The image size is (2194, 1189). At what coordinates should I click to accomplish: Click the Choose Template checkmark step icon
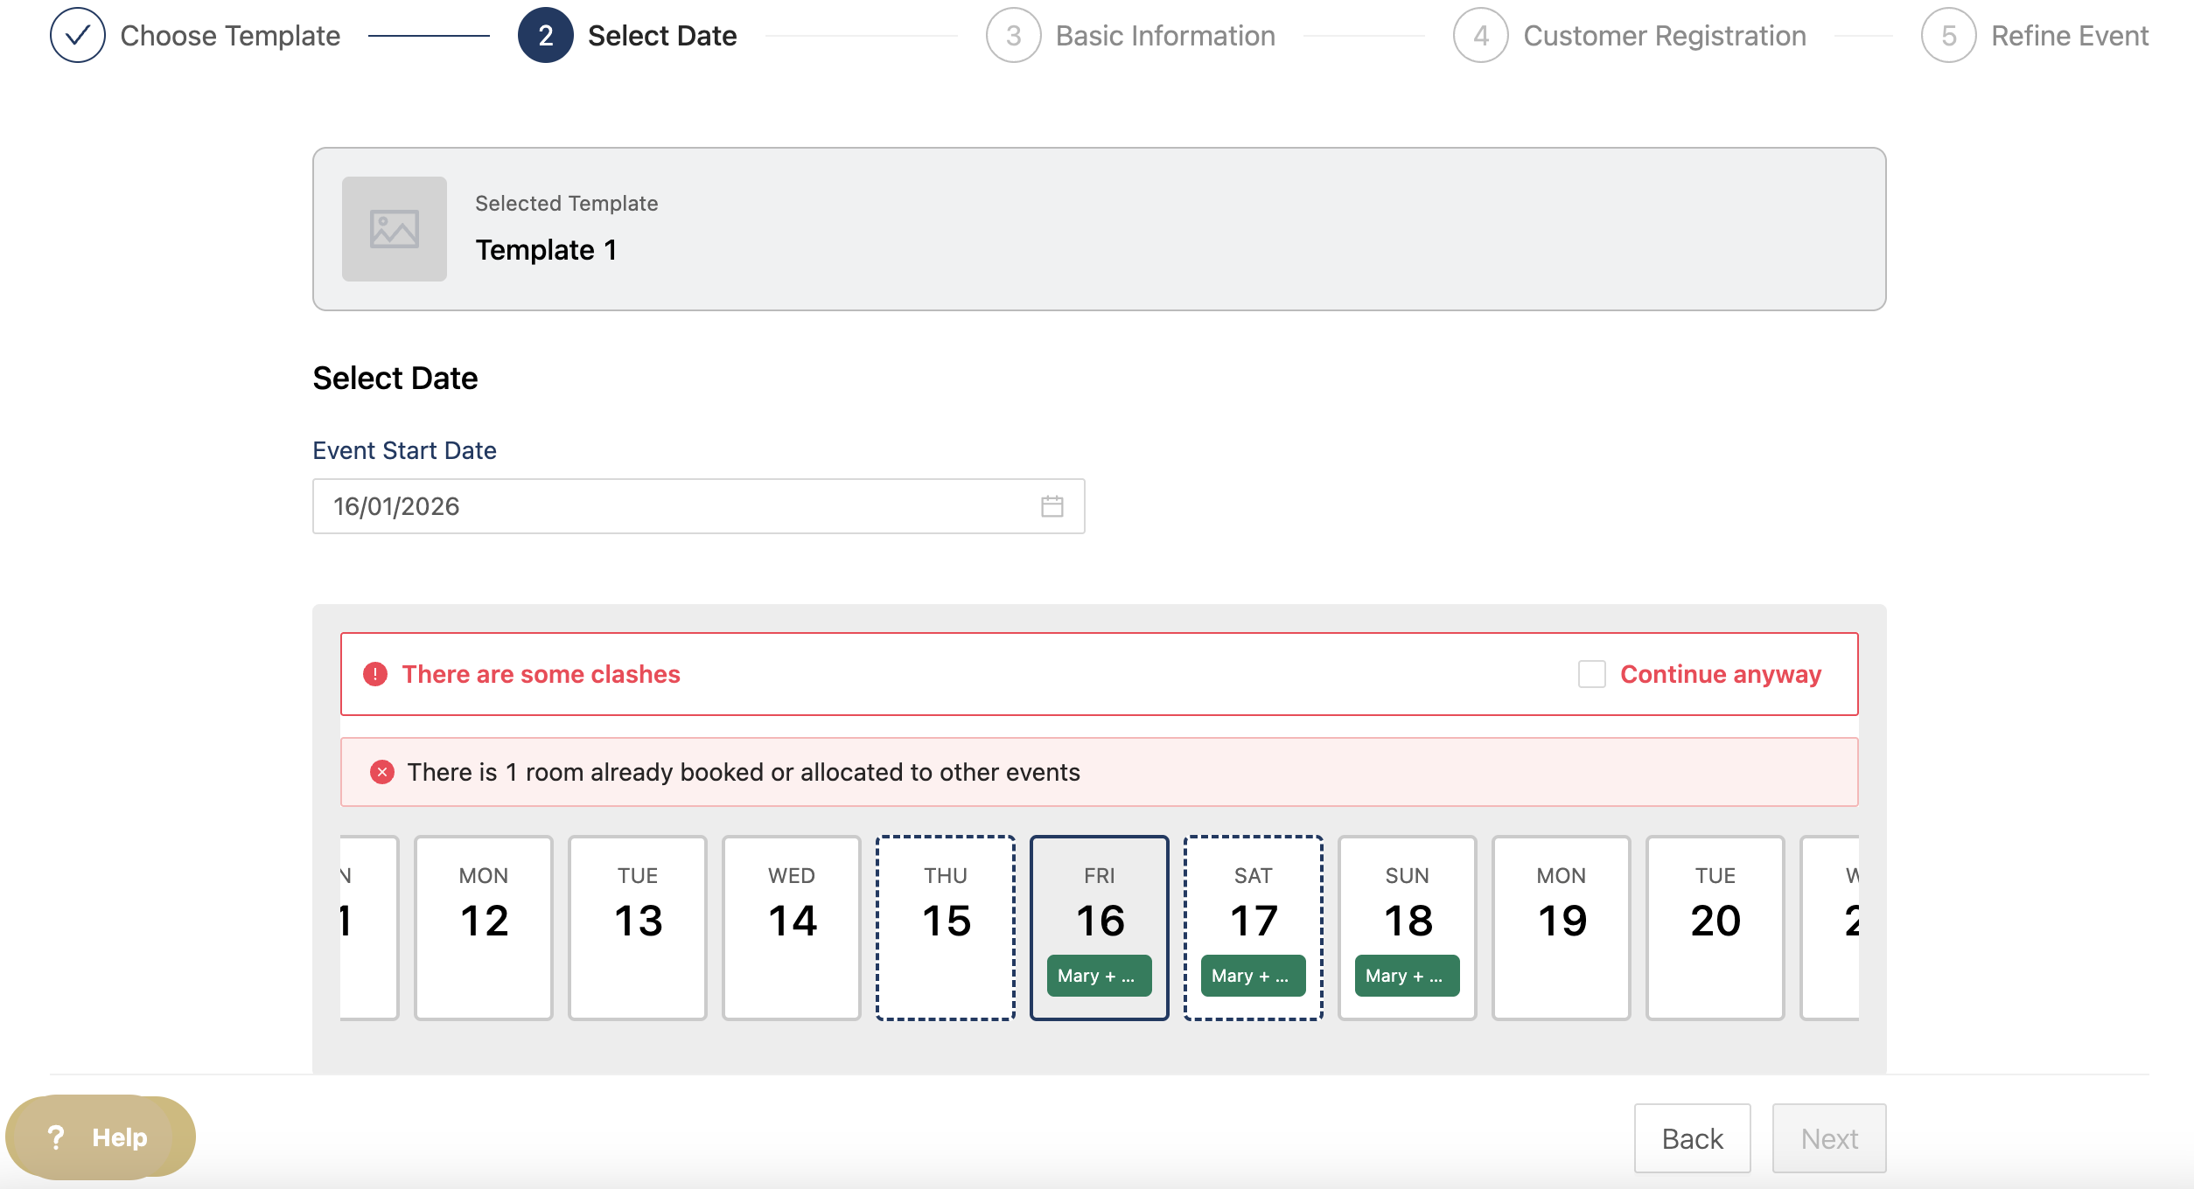pyautogui.click(x=78, y=36)
